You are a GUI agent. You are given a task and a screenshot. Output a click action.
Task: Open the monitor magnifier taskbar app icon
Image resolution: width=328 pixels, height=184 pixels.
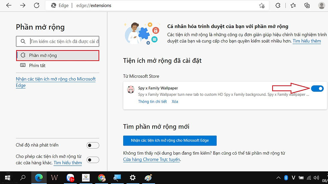[117, 178]
